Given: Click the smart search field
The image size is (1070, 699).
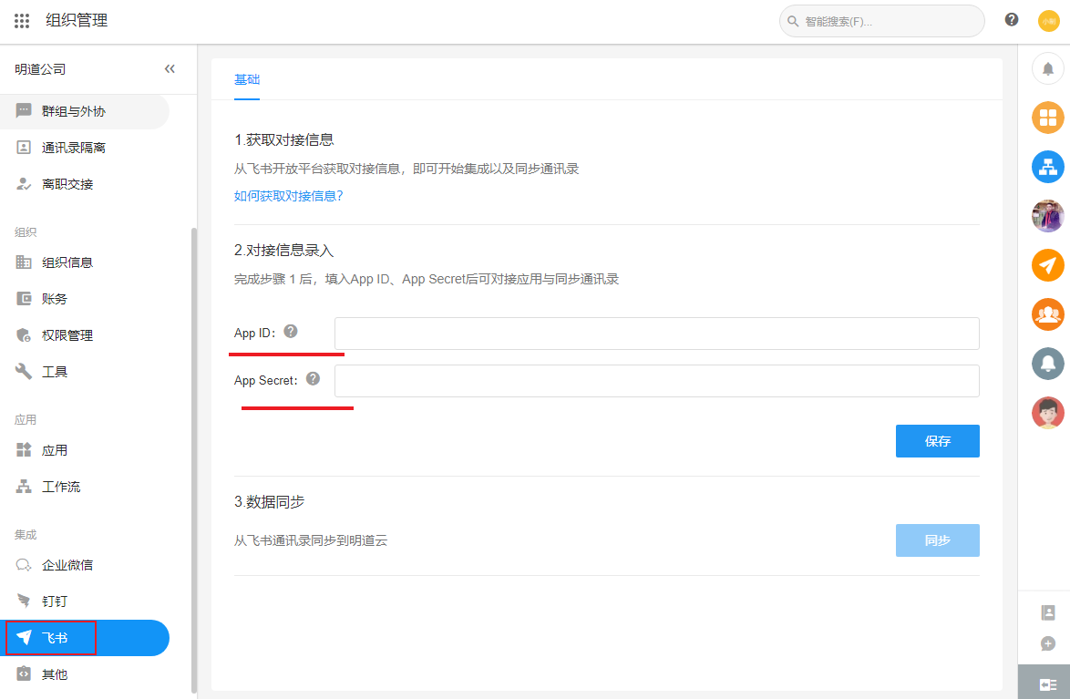Looking at the screenshot, I should point(881,21).
